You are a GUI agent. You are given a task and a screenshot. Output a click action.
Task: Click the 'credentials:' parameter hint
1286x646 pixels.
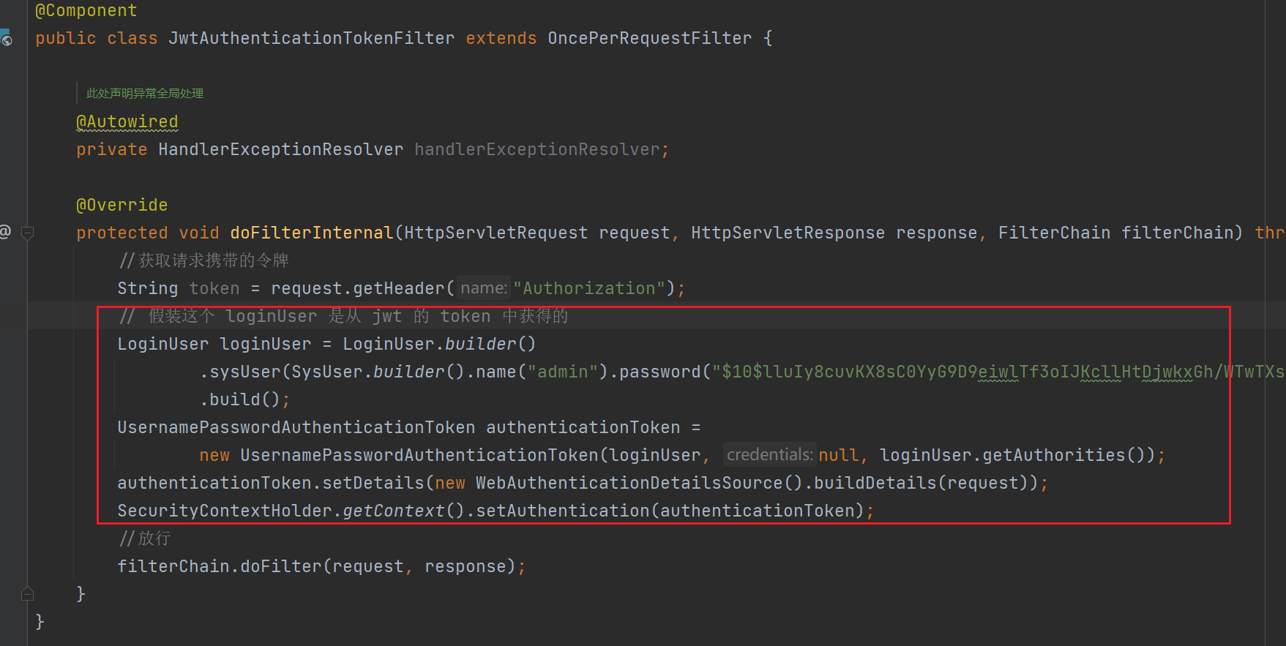769,455
